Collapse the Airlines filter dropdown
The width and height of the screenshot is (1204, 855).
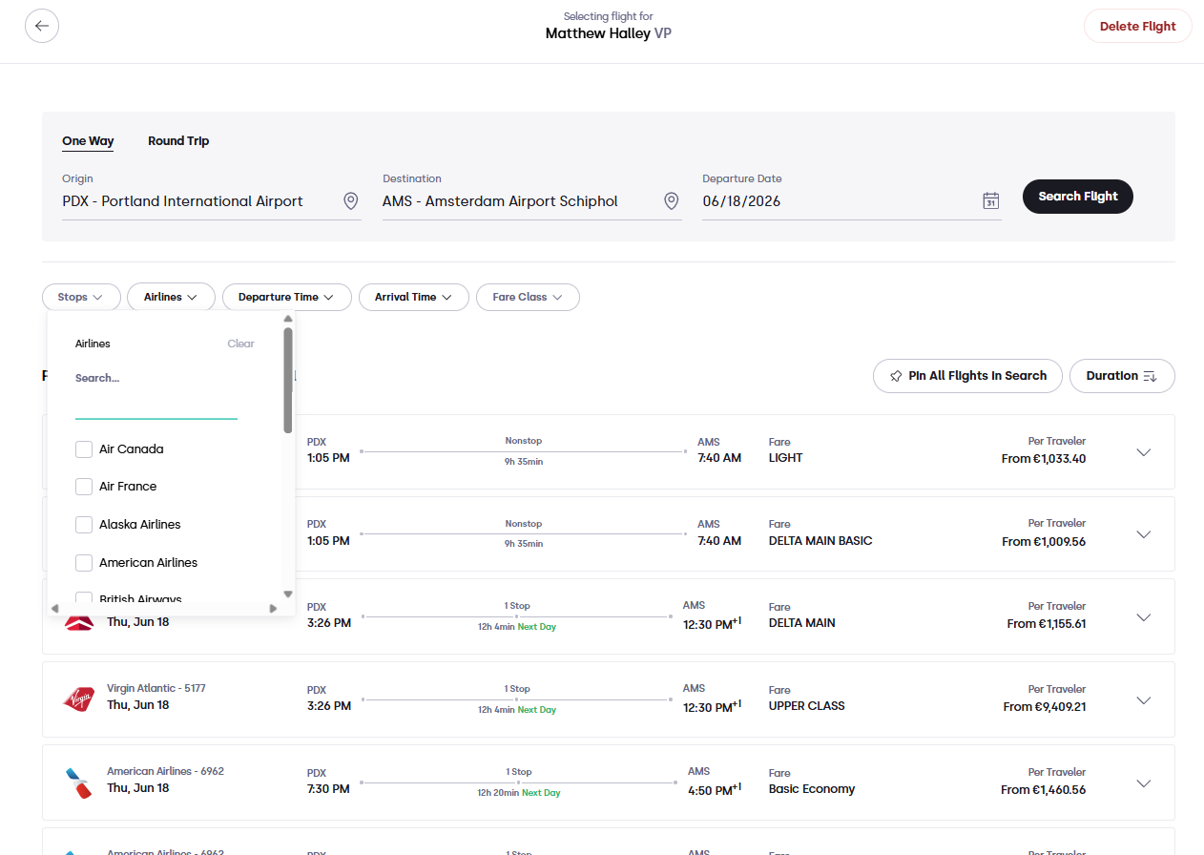coord(172,297)
